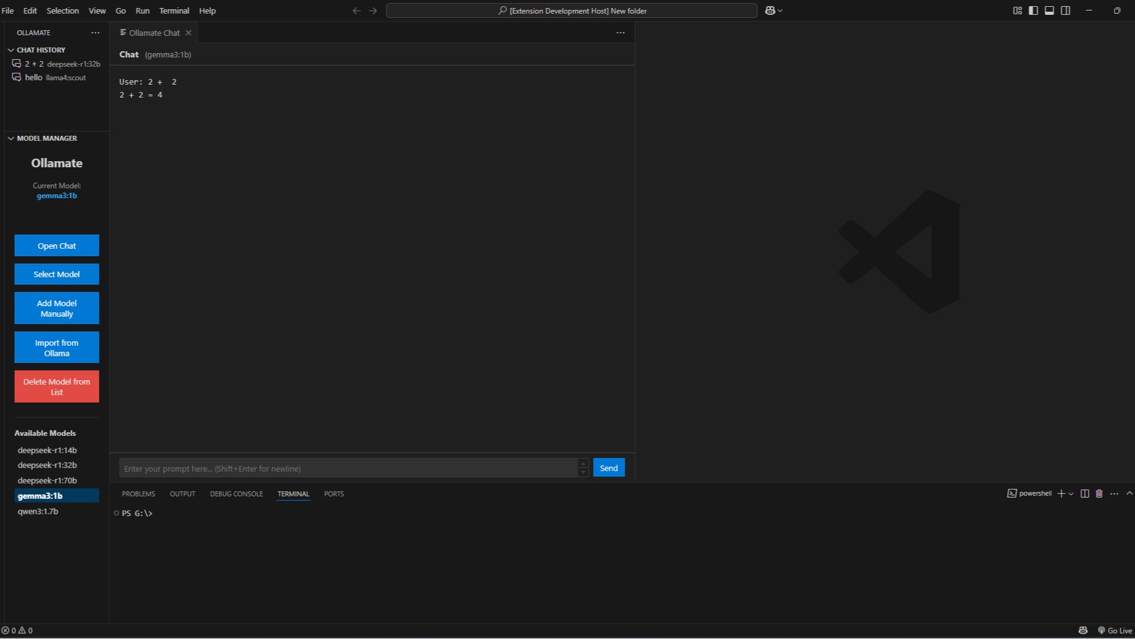Select model qwen3:1.7b
1135x639 pixels.
57,511
